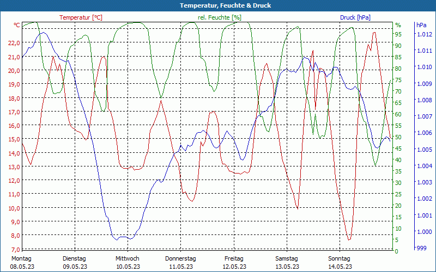Click the '1.008' pressure axis value
Viewport: 436px width, 272px height.
click(x=425, y=100)
